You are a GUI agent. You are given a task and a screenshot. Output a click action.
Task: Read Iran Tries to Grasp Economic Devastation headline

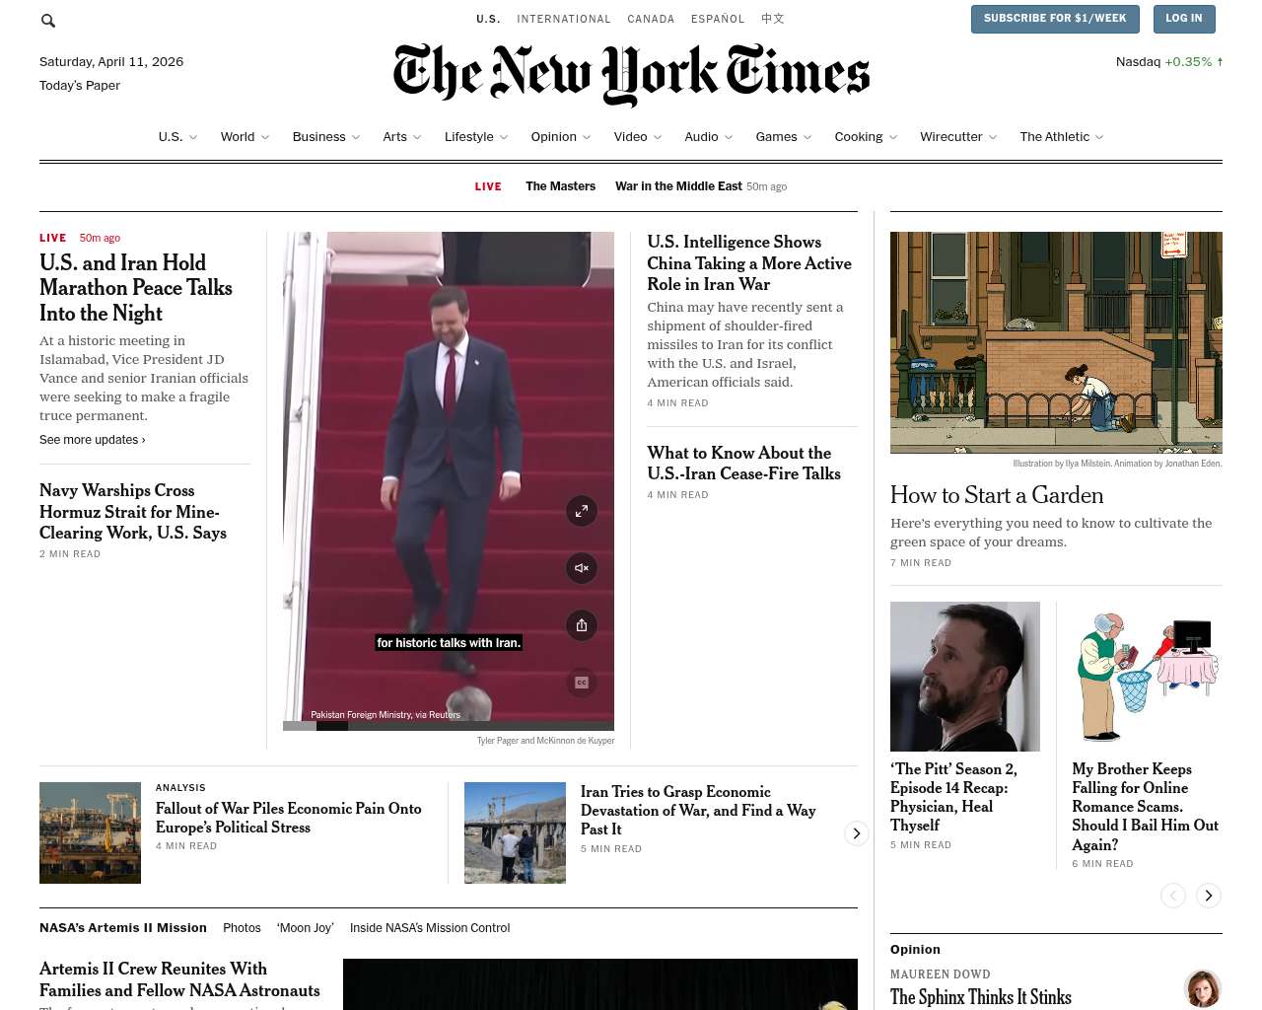[x=698, y=811]
